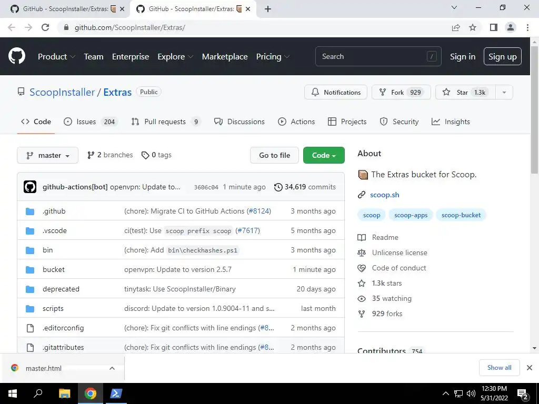Open the Star lists dropdown arrow
The height and width of the screenshot is (404, 539).
(x=504, y=92)
